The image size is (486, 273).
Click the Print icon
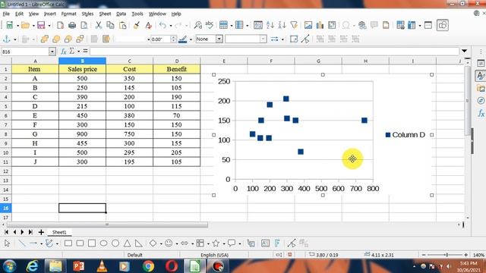72,25
